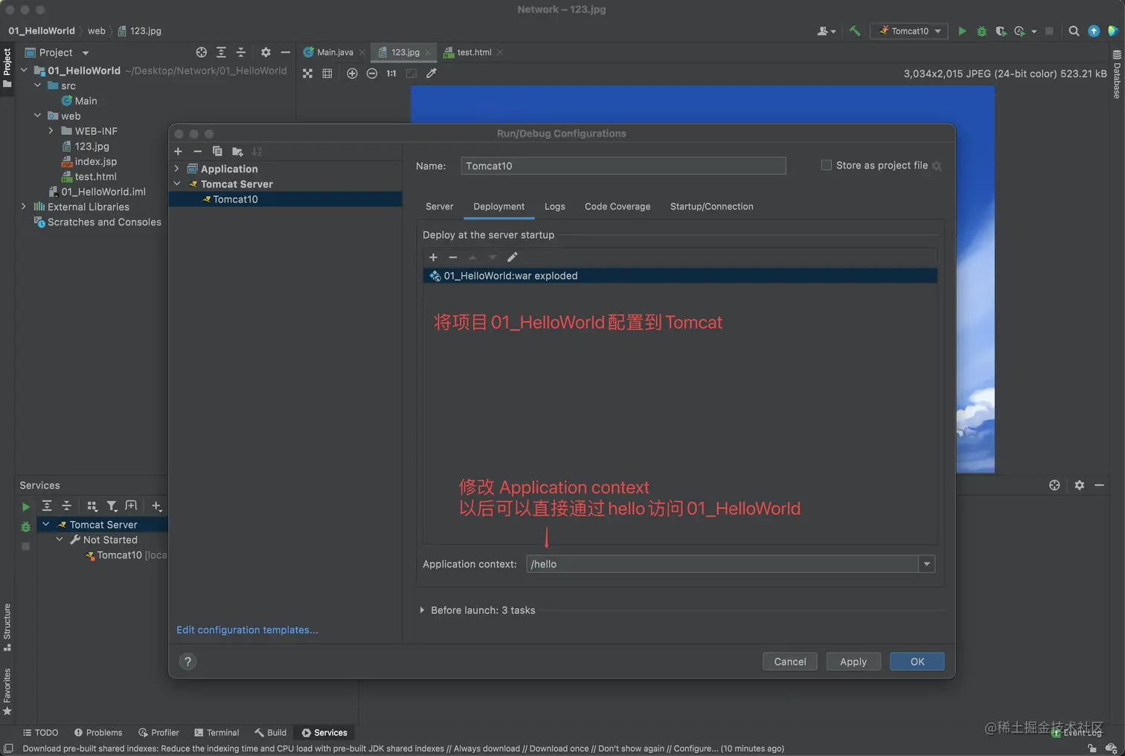The width and height of the screenshot is (1125, 756).
Task: Open Edit configuration templates link
Action: point(247,630)
